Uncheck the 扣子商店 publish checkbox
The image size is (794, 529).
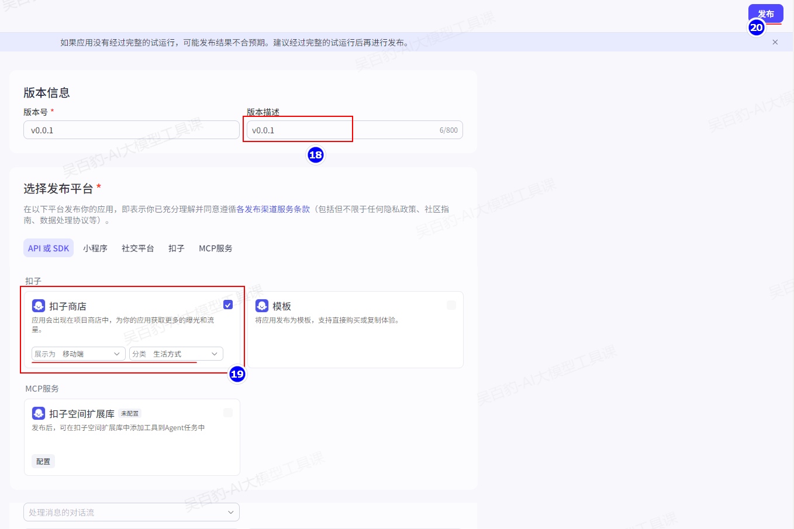[228, 305]
